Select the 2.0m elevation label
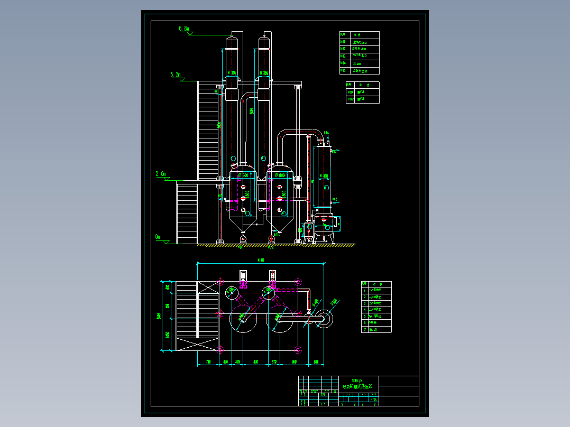This screenshot has height=427, width=570. click(161, 174)
